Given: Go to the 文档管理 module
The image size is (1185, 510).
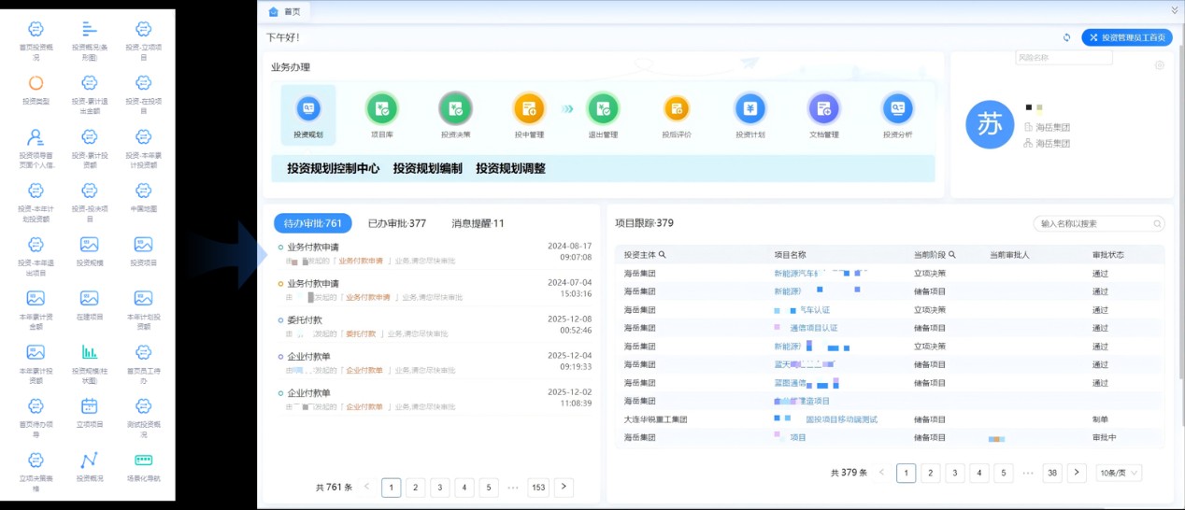Looking at the screenshot, I should [823, 110].
